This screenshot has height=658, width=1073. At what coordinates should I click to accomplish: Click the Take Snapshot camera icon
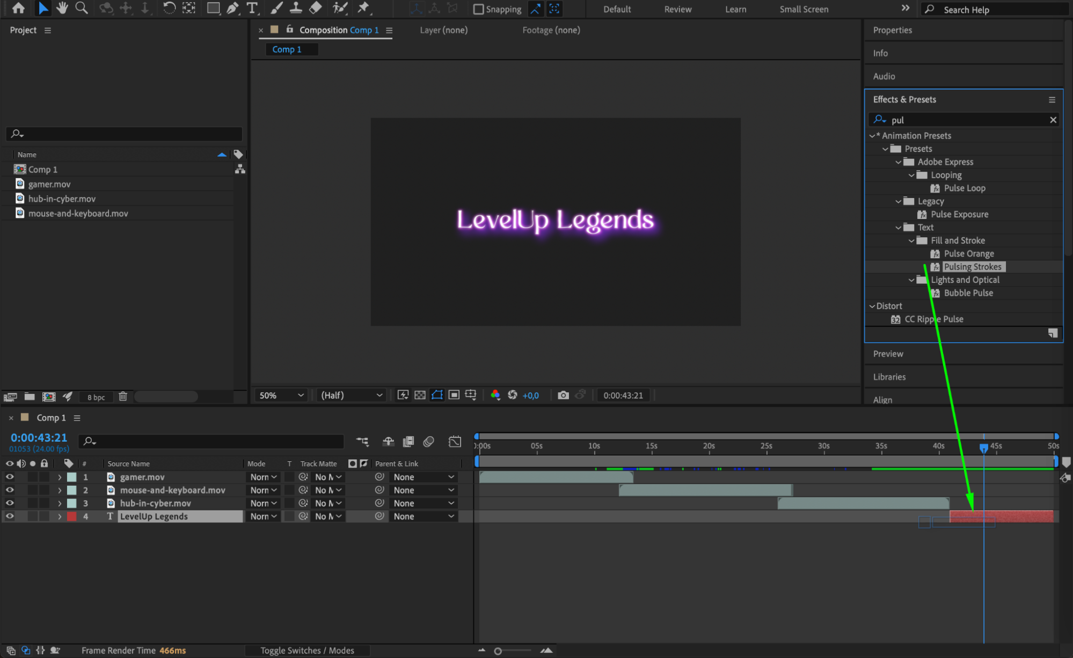click(563, 395)
